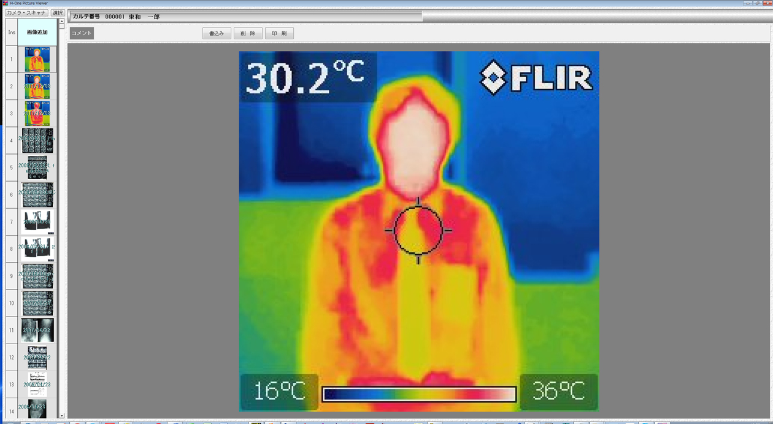The height and width of the screenshot is (424, 773).
Task: Click the thumbnail list scroll down arrow
Action: (61, 415)
